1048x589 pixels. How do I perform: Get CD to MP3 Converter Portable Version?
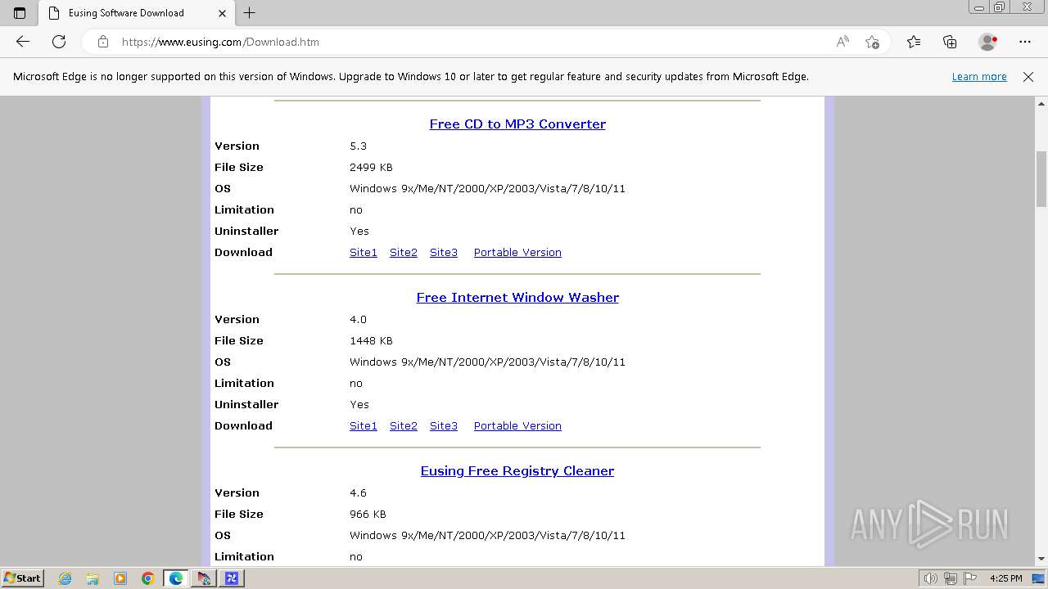(x=517, y=253)
